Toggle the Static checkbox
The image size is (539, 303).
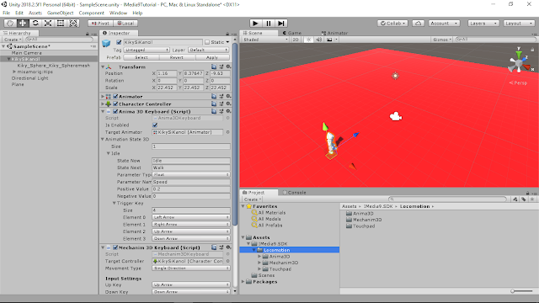tap(207, 42)
